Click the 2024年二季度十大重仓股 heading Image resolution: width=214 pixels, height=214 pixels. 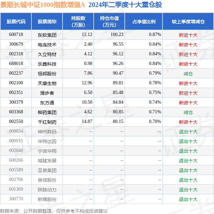coord(125,5)
